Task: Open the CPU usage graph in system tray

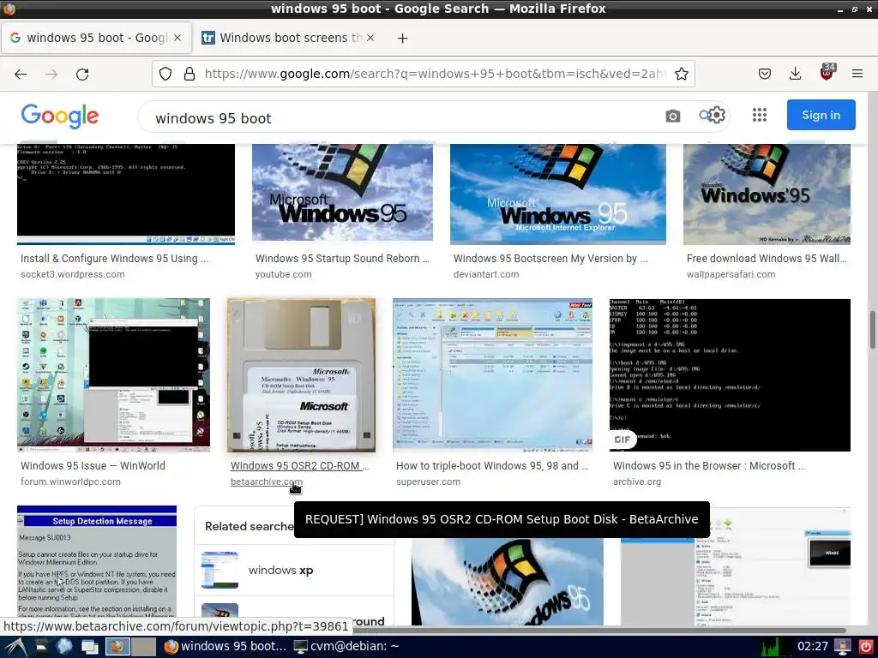Action: [777, 646]
